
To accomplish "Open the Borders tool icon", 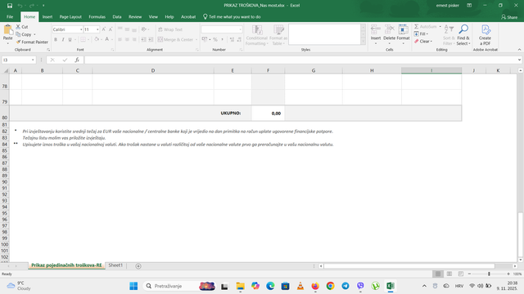I will point(84,39).
